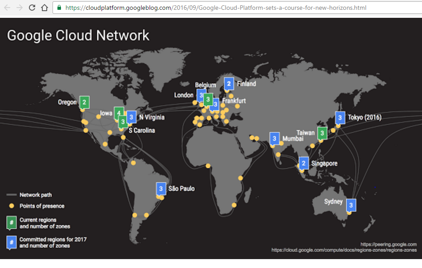Click the N Virginia blue marker
This screenshot has width=422, height=268.
[x=131, y=118]
